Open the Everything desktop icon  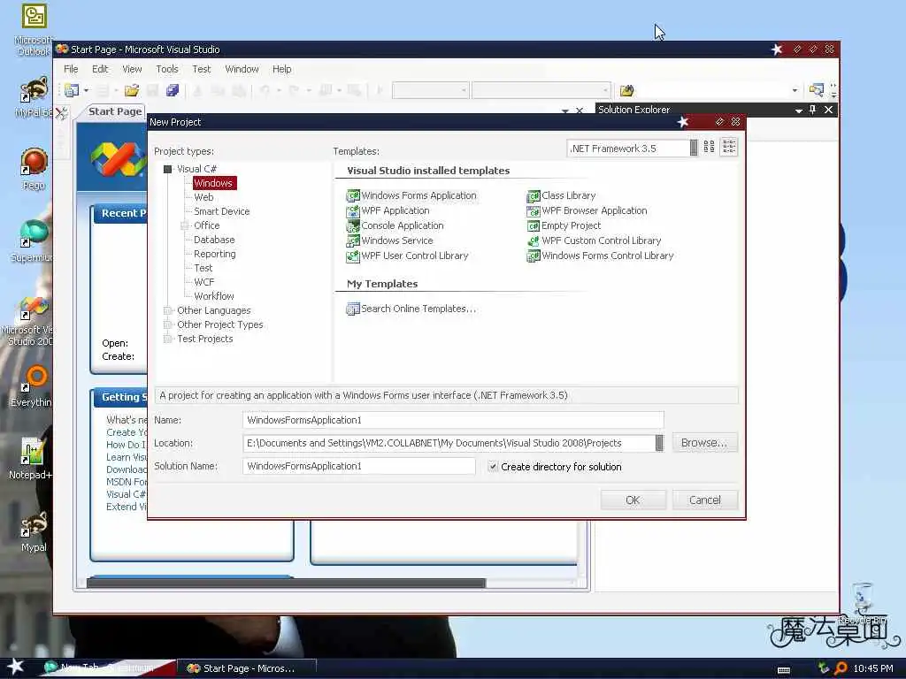tap(33, 386)
